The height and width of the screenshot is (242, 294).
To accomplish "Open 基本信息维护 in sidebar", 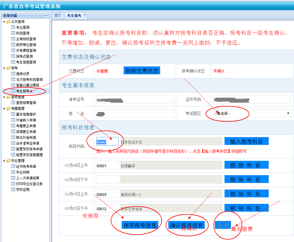I will coord(26,114).
